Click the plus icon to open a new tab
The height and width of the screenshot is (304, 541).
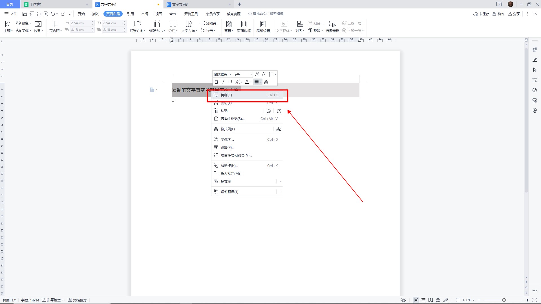[239, 4]
